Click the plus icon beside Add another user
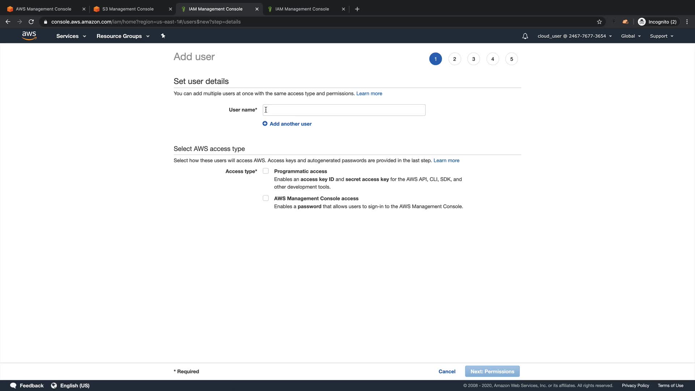This screenshot has height=391, width=695. pos(265,124)
